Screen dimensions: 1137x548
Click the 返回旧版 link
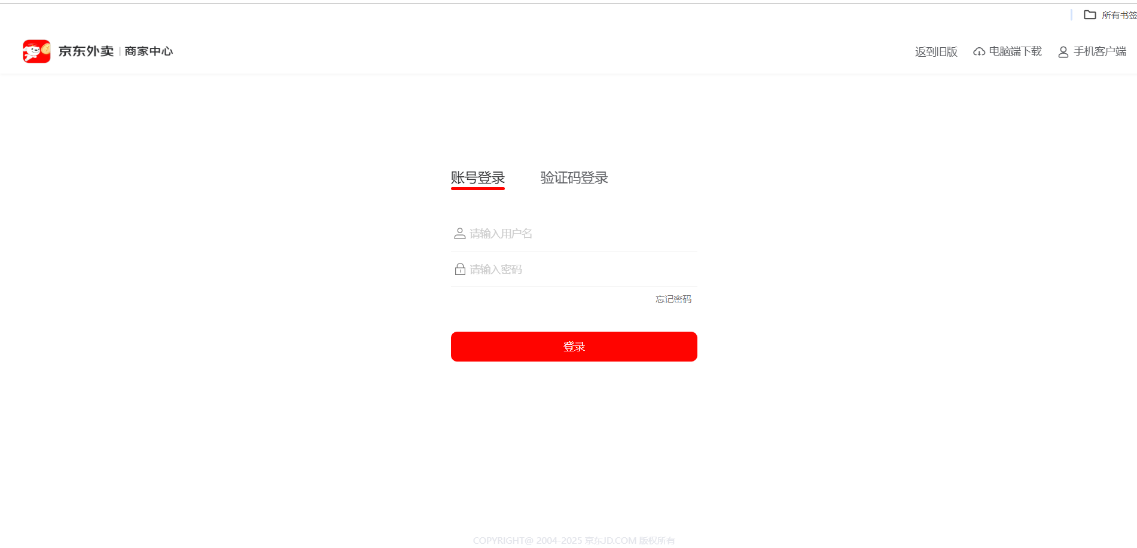click(937, 52)
